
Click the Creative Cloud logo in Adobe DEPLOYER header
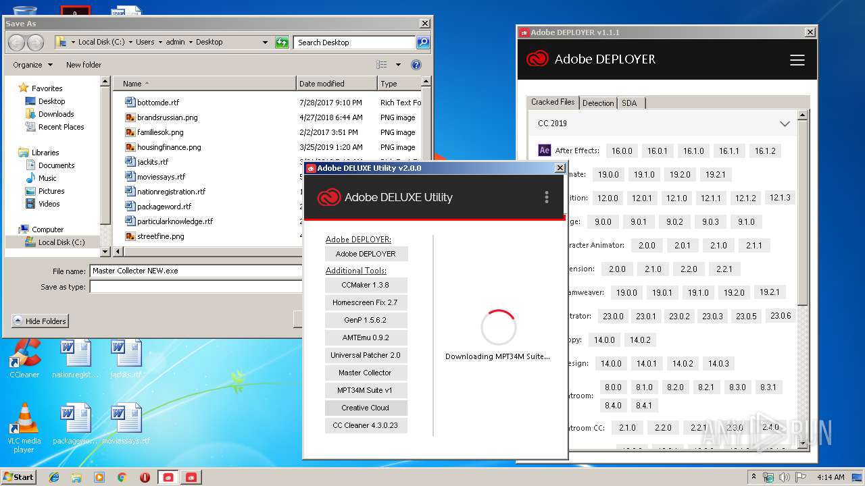(537, 59)
